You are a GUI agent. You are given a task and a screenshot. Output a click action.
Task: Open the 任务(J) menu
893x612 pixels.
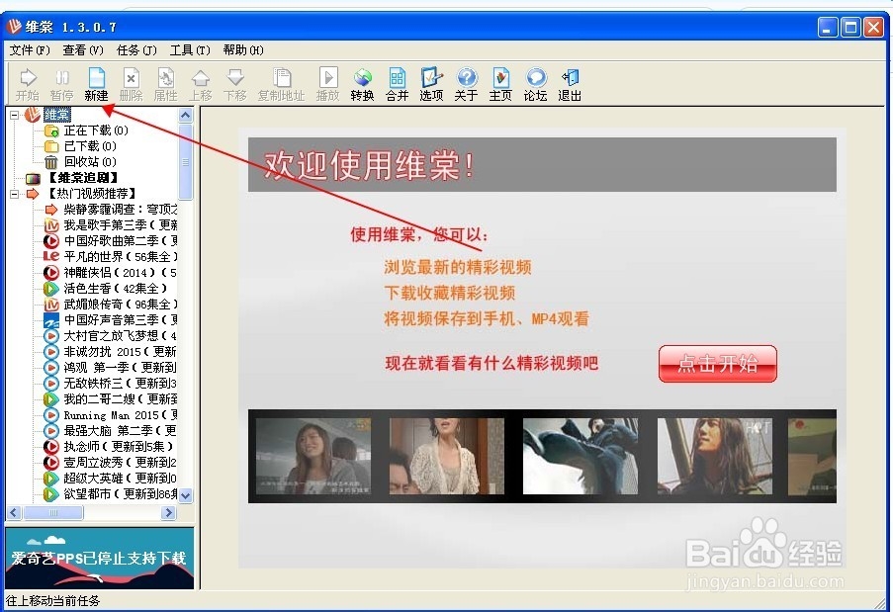tap(136, 50)
